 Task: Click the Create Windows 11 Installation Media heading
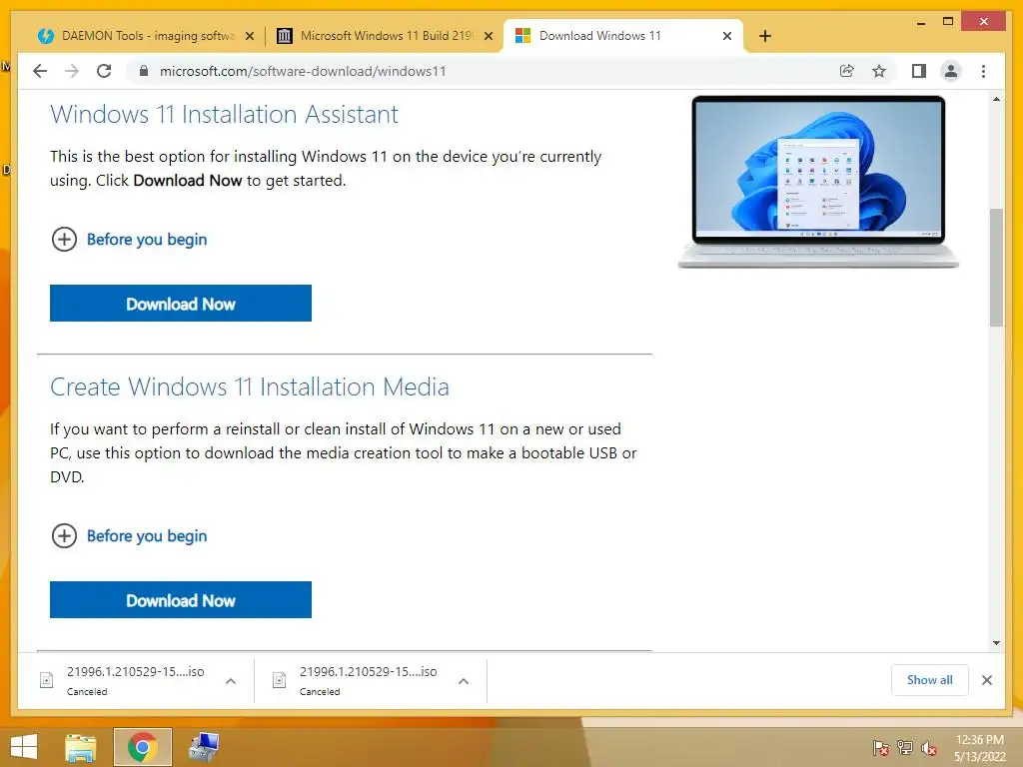249,386
